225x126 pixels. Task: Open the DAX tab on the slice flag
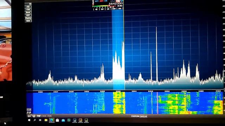tap(120, 8)
